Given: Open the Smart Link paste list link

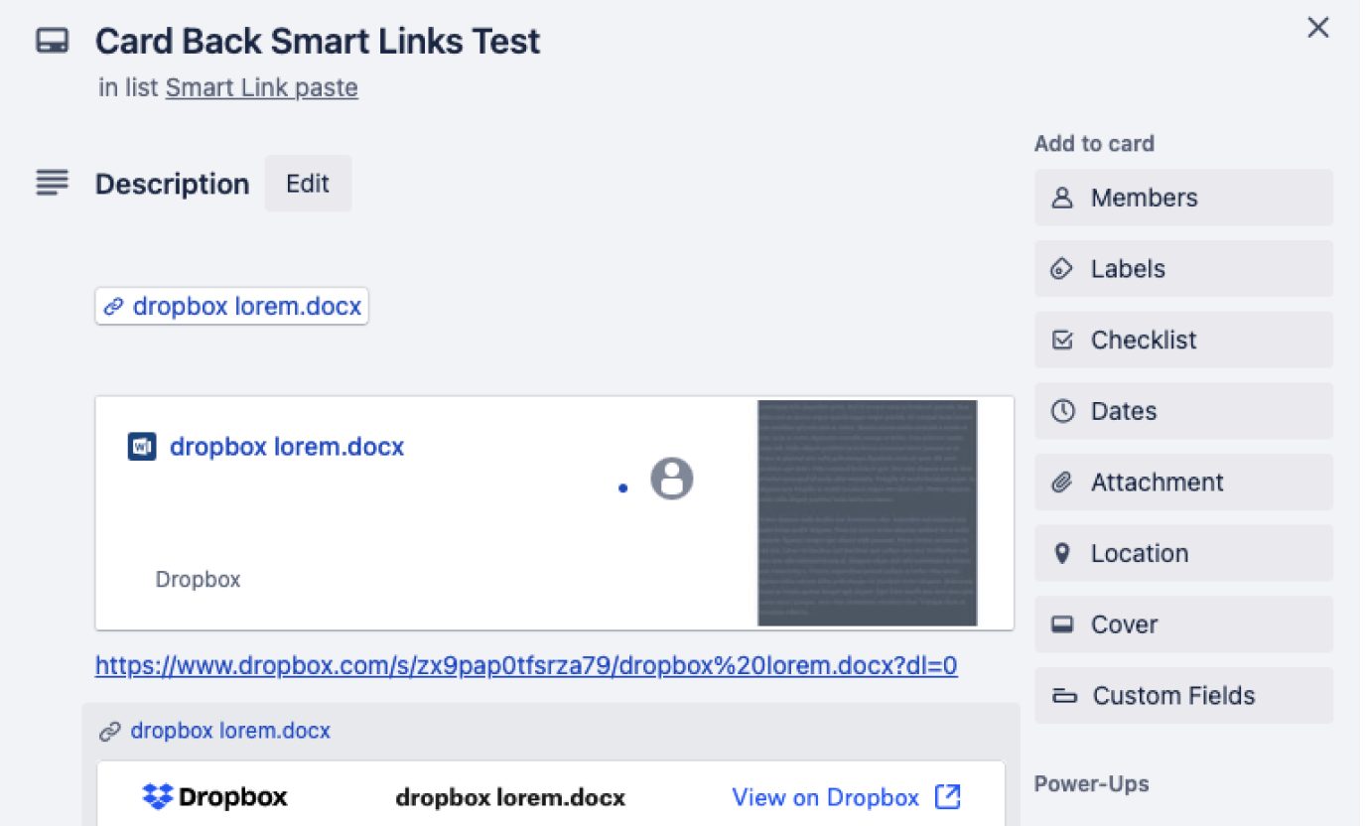Looking at the screenshot, I should tap(261, 87).
